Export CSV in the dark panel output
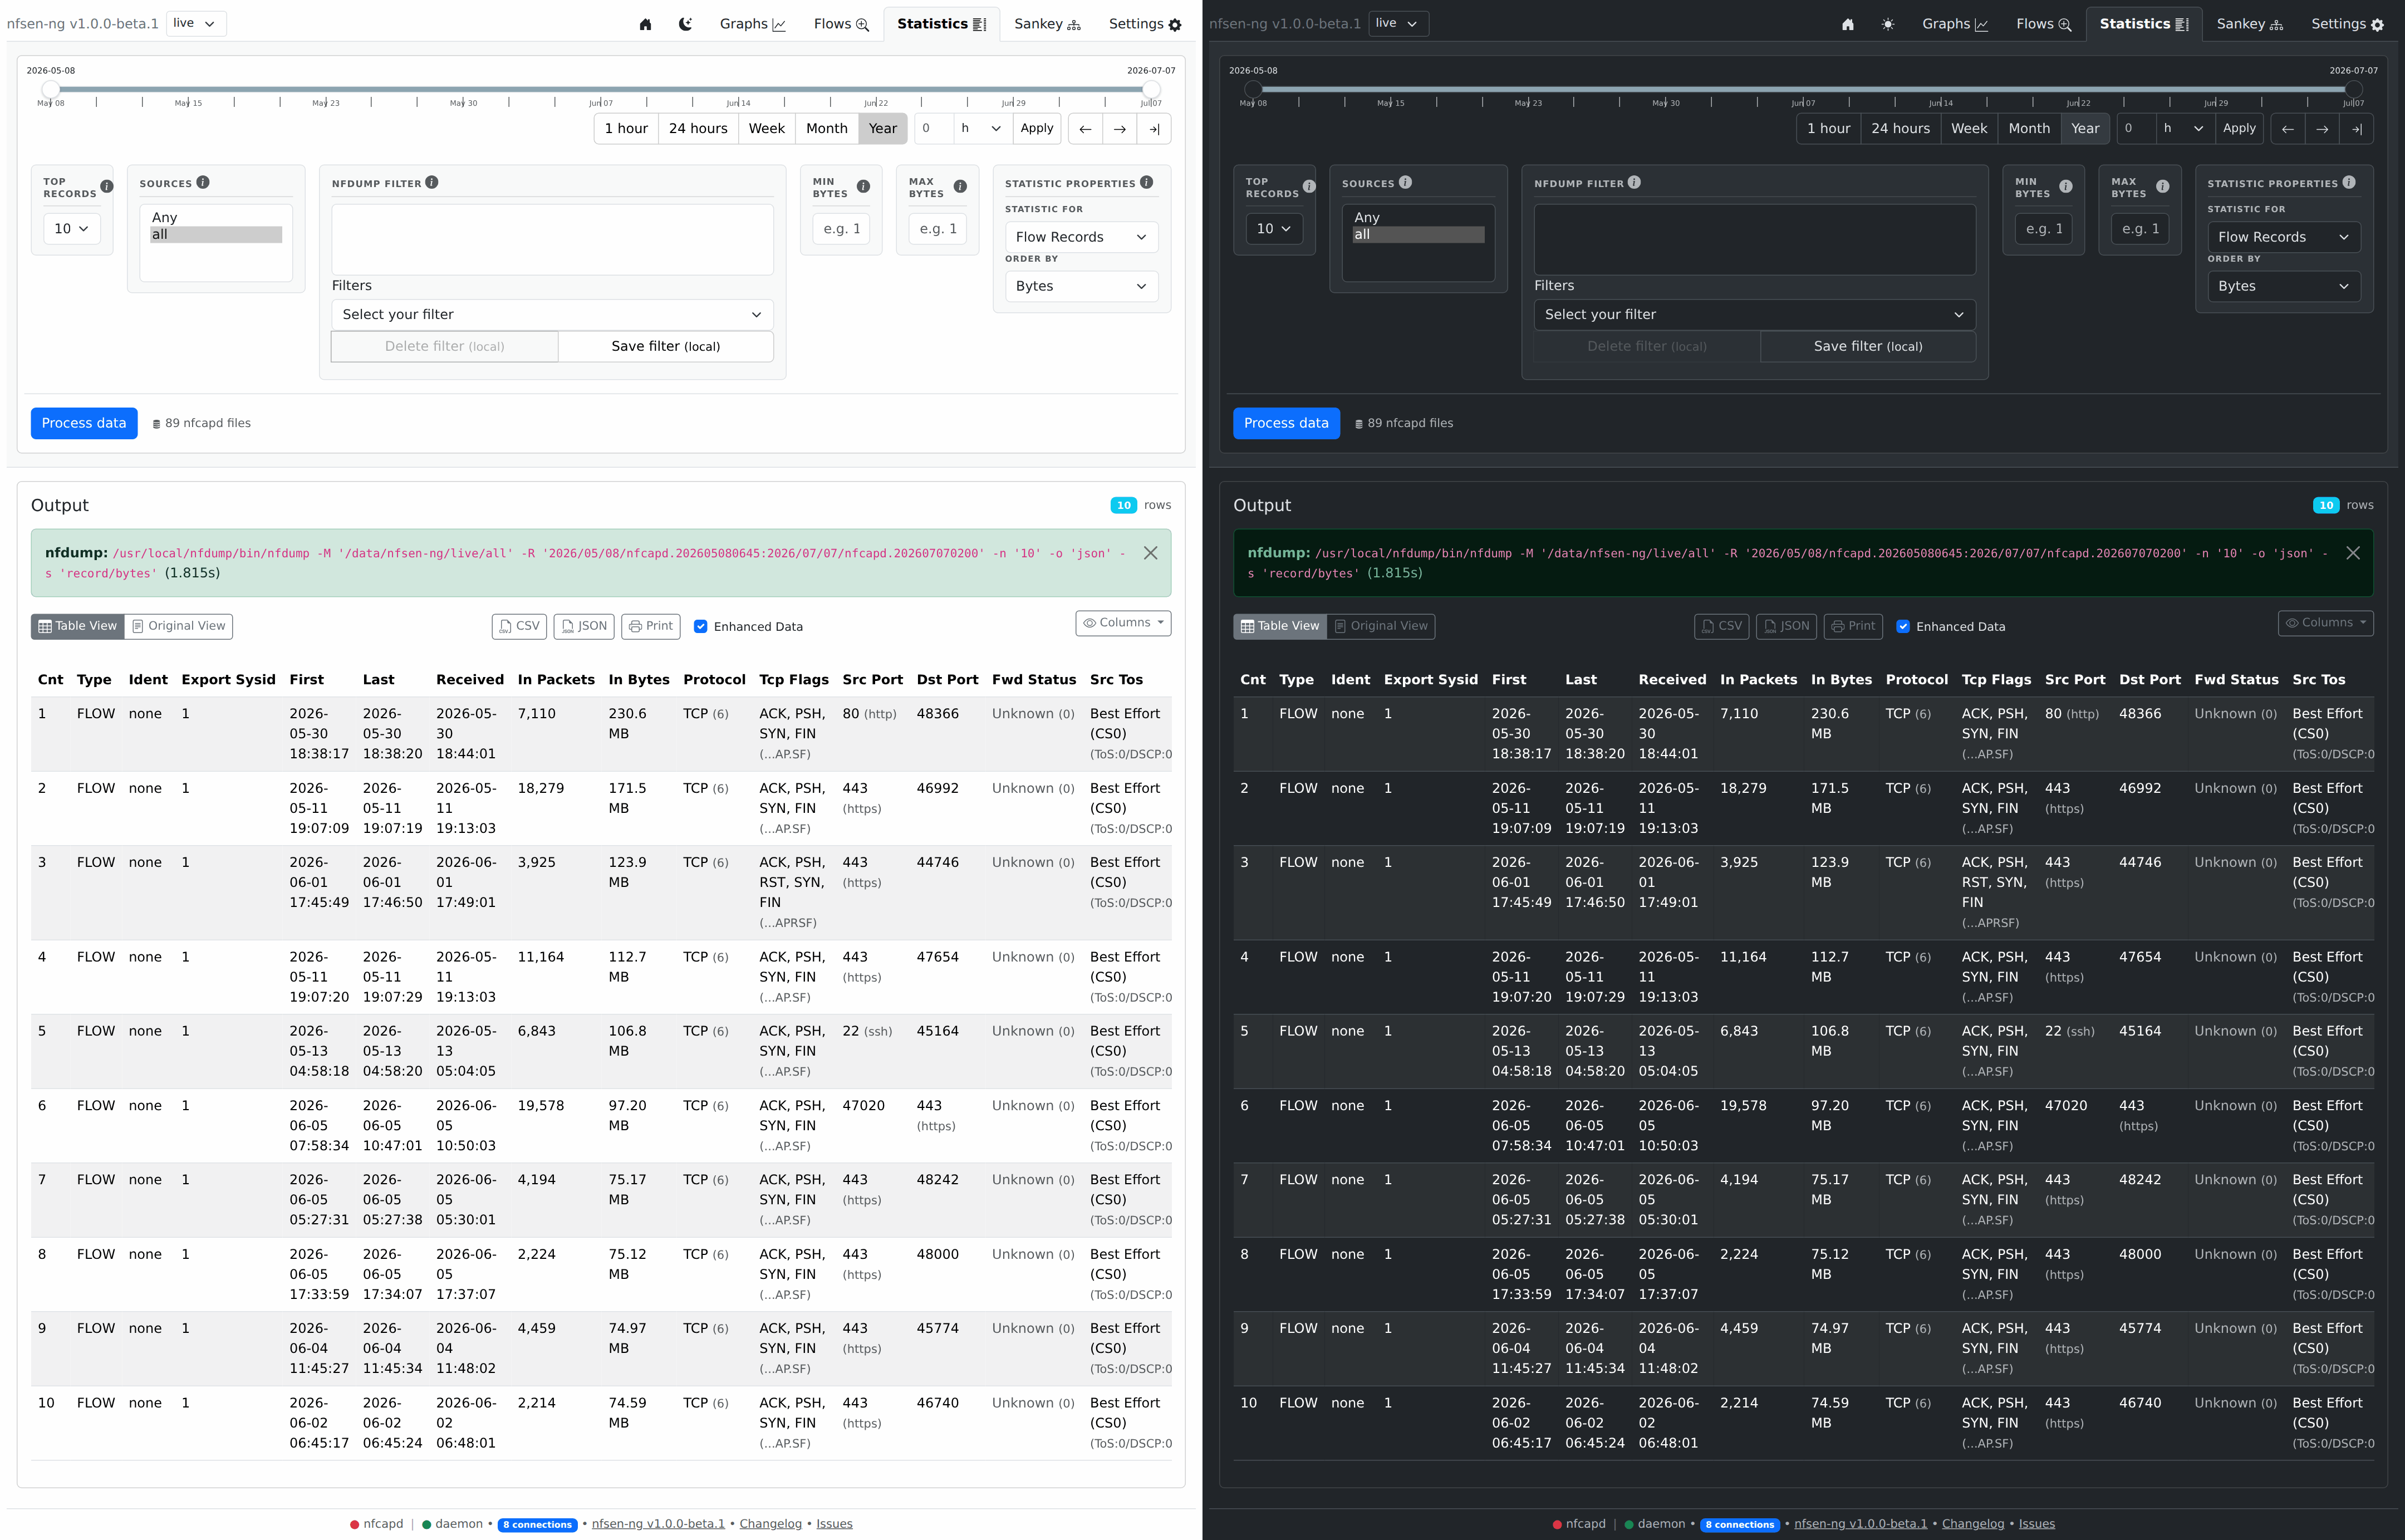This screenshot has height=1540, width=2405. pyautogui.click(x=1722, y=626)
